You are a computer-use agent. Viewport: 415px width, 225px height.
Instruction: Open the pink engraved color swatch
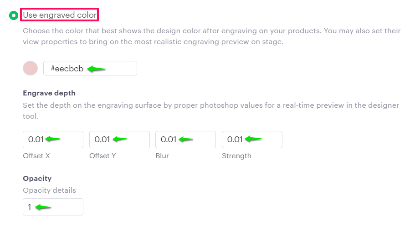click(30, 68)
